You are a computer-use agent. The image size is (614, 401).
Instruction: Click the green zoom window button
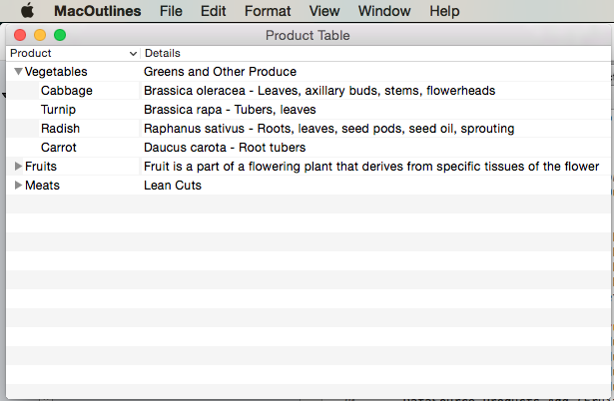click(60, 35)
